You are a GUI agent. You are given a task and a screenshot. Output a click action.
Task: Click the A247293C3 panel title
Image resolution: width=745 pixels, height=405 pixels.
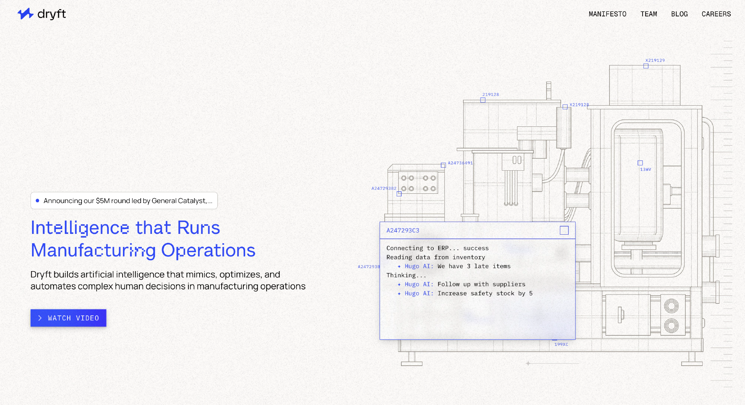(403, 231)
